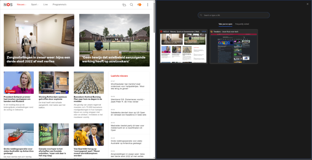Viewport: 312px width, 160px height.
Task: Open the NOS search magnifier icon
Action: tap(132, 5)
